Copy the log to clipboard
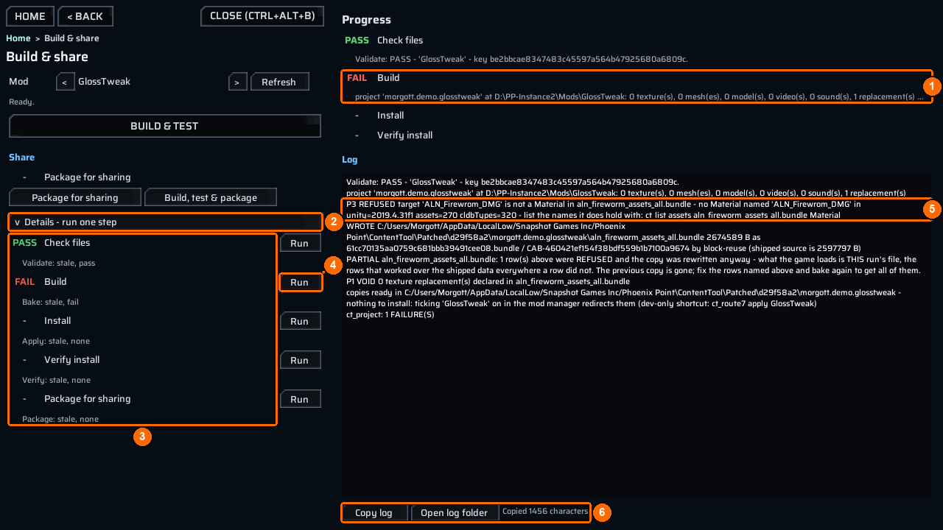 click(x=374, y=513)
